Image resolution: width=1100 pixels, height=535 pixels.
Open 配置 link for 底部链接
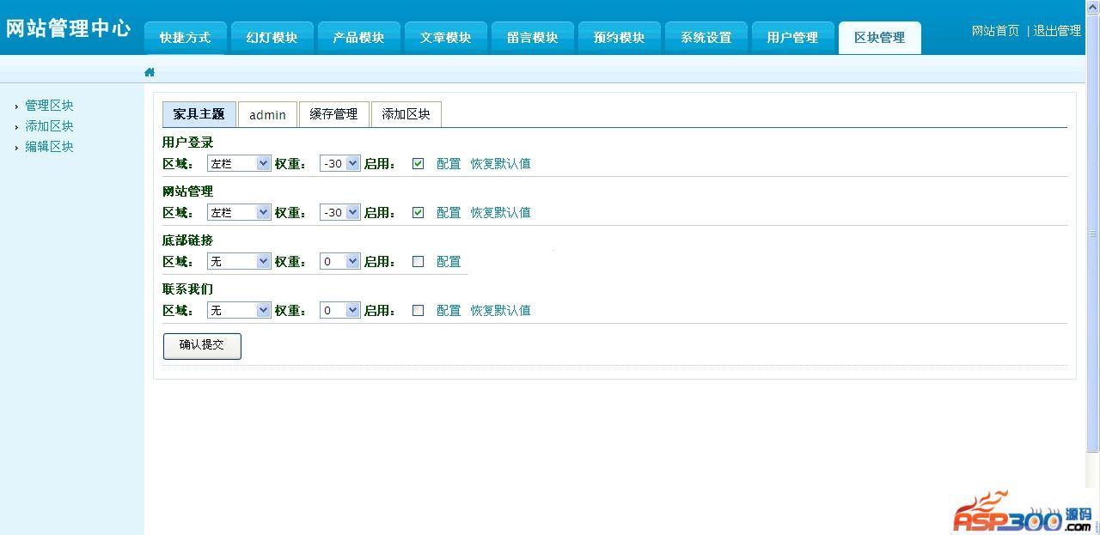point(449,261)
